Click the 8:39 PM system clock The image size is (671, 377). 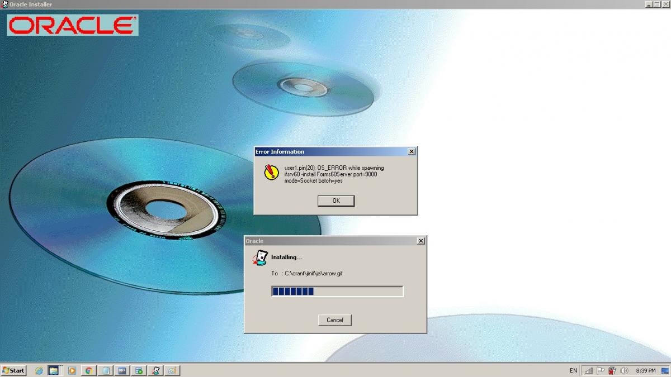point(646,370)
